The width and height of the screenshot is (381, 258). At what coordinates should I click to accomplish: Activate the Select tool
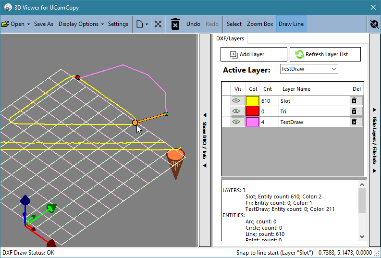pyautogui.click(x=234, y=24)
